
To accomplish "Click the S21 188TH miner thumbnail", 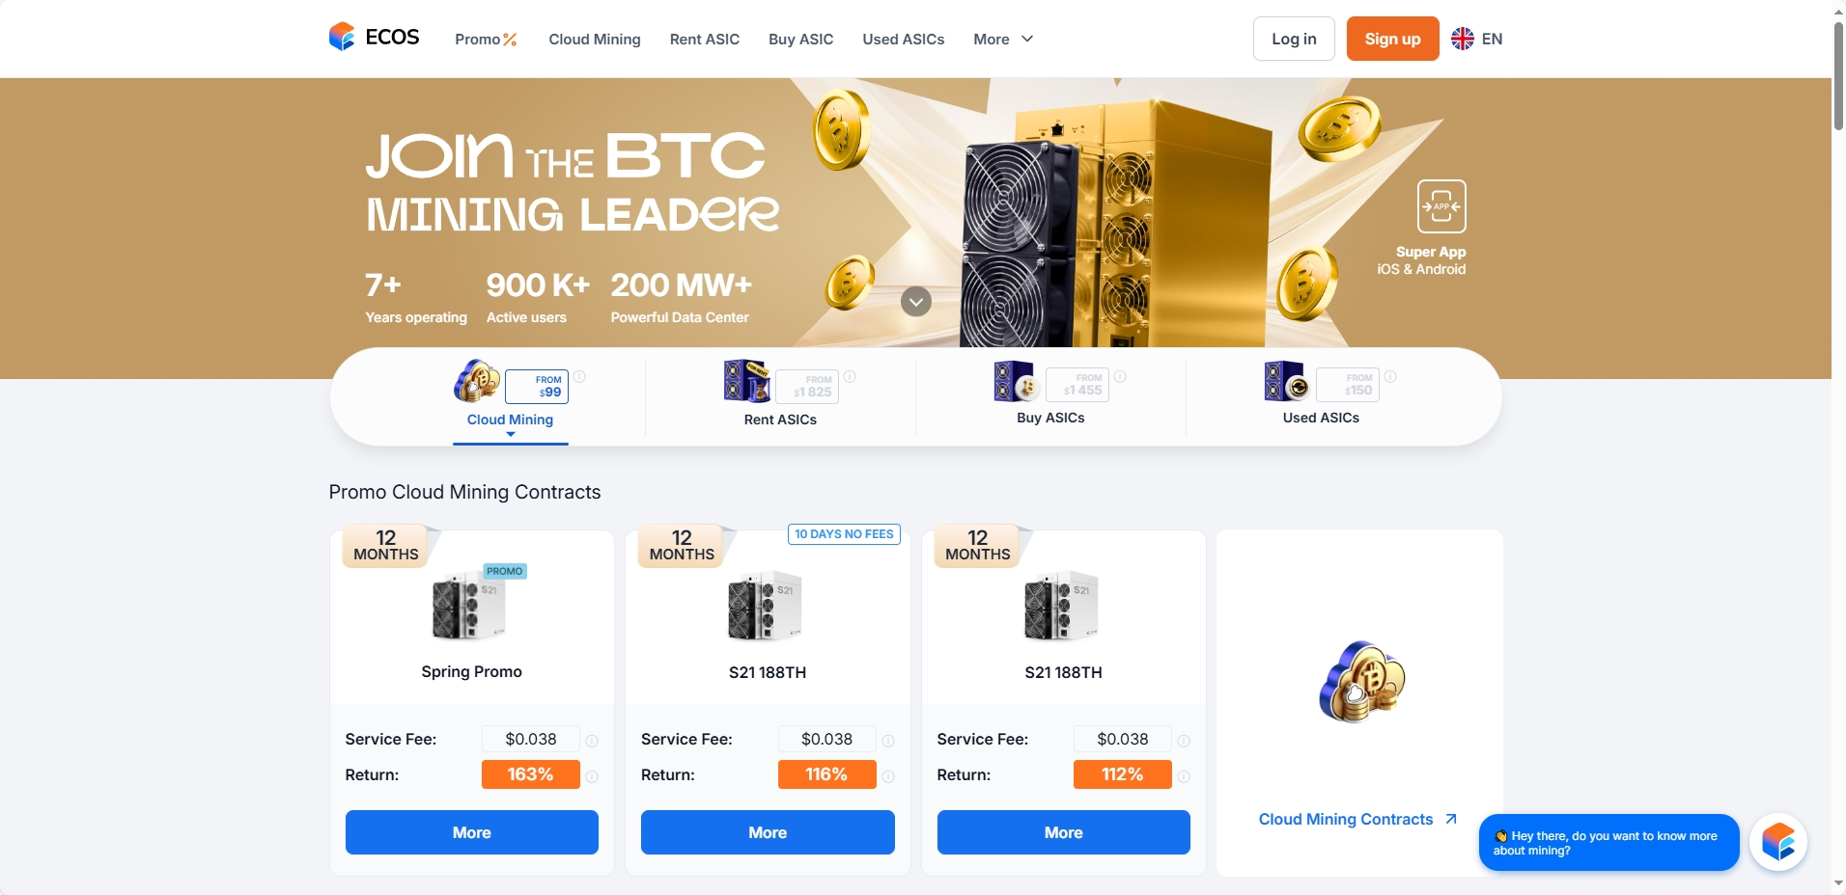I will [x=766, y=607].
